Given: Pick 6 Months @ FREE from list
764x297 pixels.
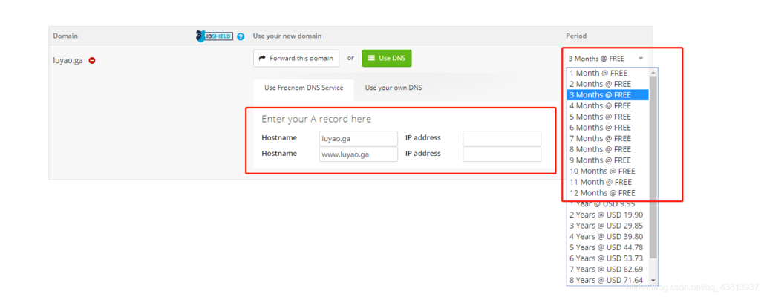Looking at the screenshot, I should click(x=608, y=128).
